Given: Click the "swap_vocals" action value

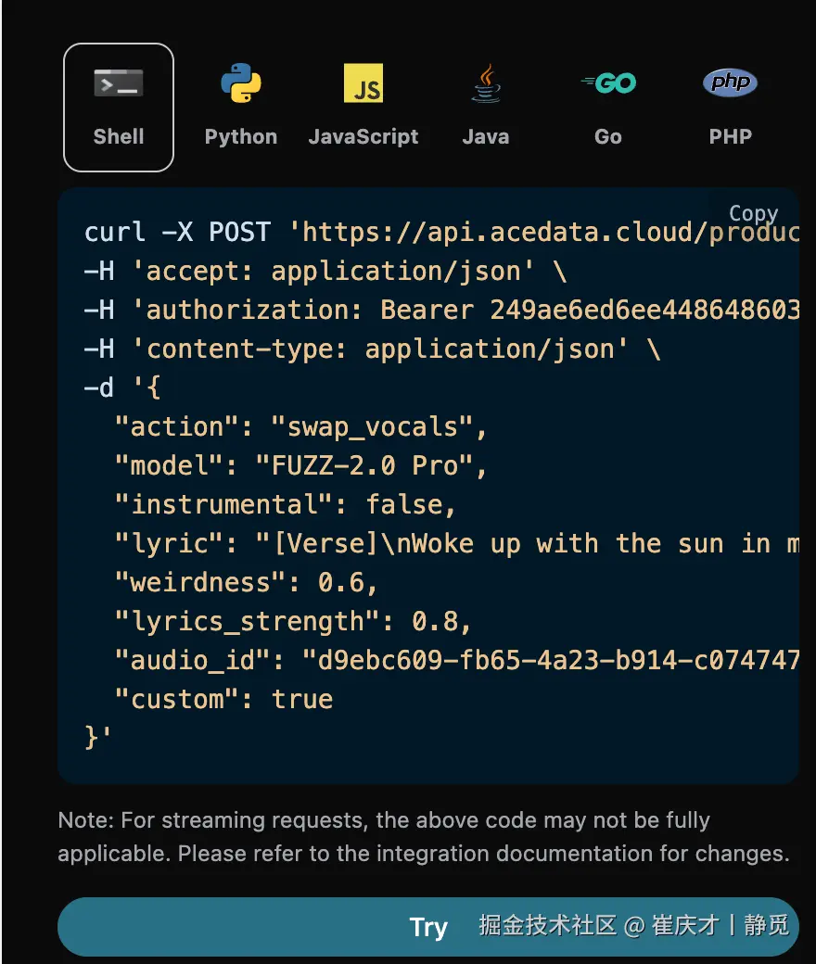Looking at the screenshot, I should point(379,426).
